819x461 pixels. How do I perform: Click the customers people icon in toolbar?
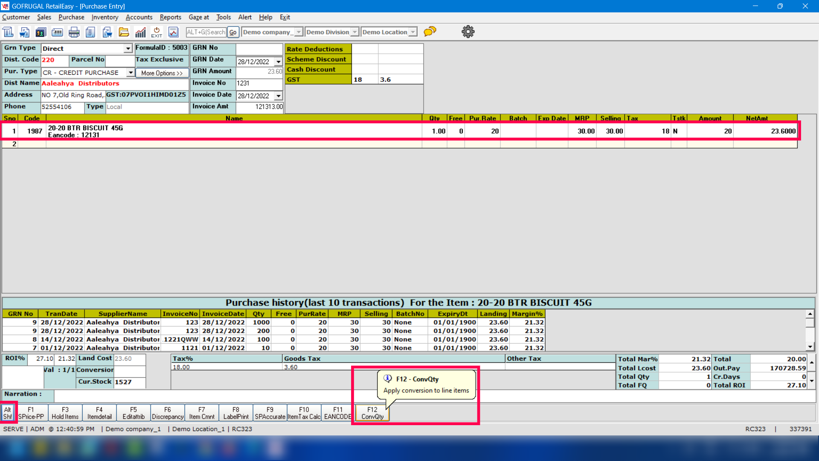pyautogui.click(x=41, y=32)
